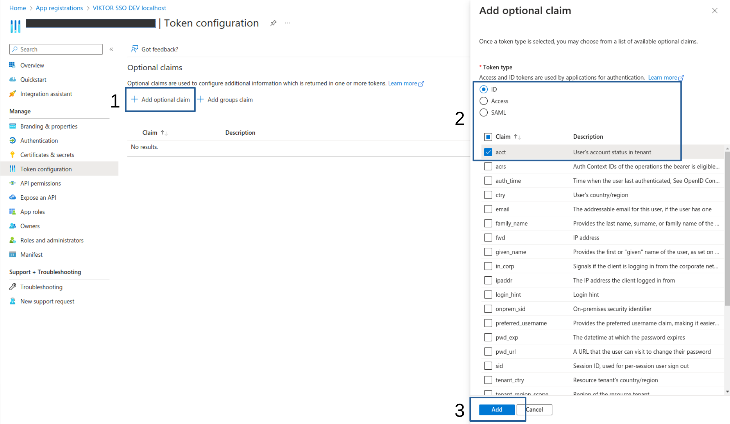Open the ellipsis more options menu

287,23
